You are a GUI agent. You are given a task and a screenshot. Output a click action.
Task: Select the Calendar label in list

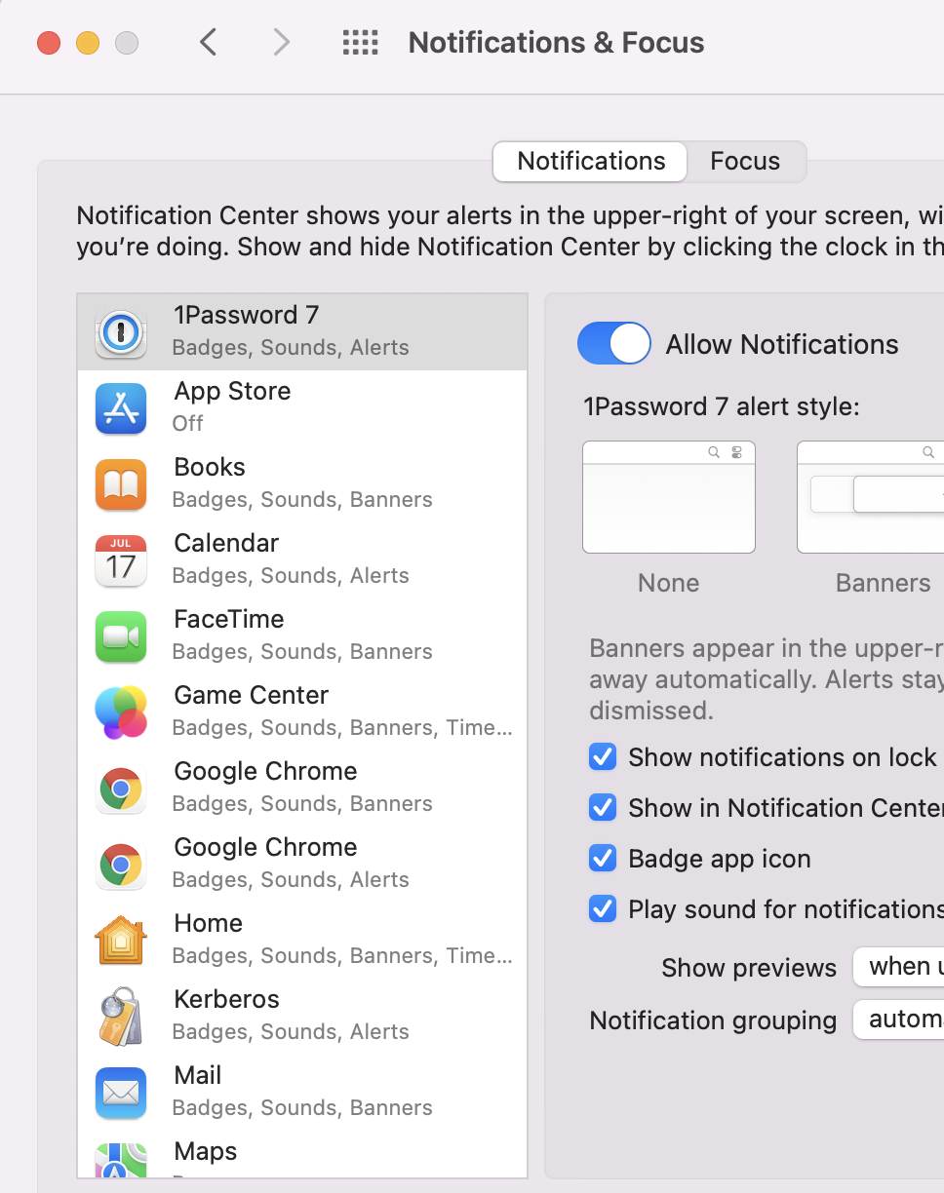point(226,544)
